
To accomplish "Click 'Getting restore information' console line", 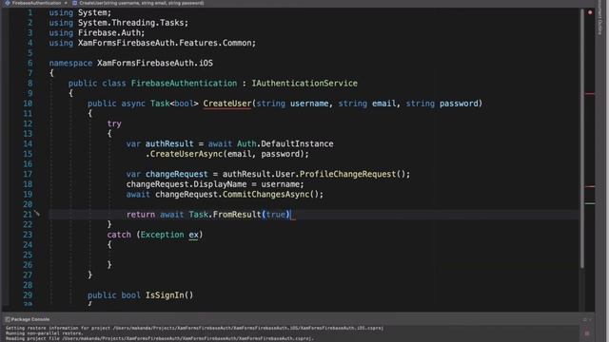I will pos(194,328).
